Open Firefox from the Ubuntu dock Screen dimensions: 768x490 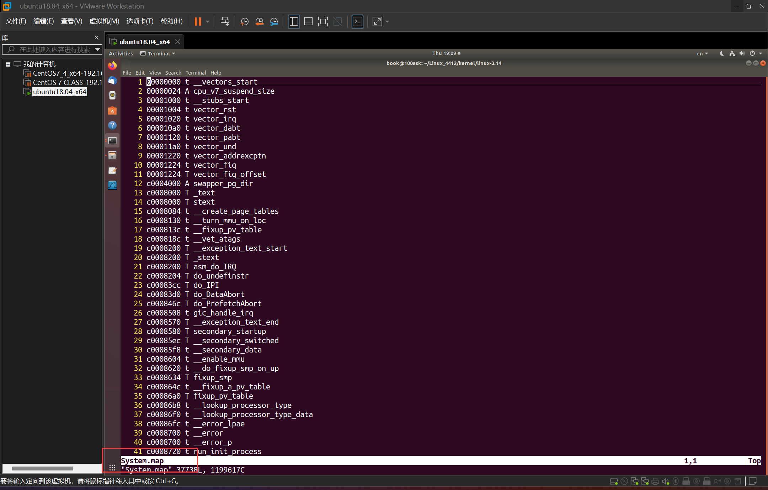coord(112,66)
